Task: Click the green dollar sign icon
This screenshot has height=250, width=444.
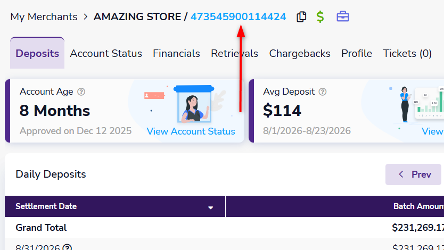Action: pos(320,16)
